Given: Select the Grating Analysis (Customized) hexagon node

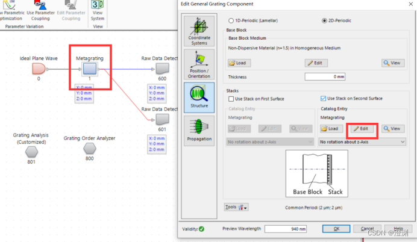Looking at the screenshot, I should (31, 152).
